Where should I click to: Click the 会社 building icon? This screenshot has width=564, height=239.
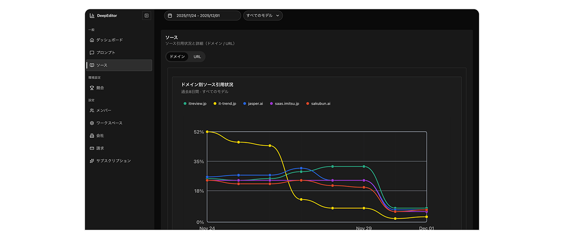click(92, 135)
